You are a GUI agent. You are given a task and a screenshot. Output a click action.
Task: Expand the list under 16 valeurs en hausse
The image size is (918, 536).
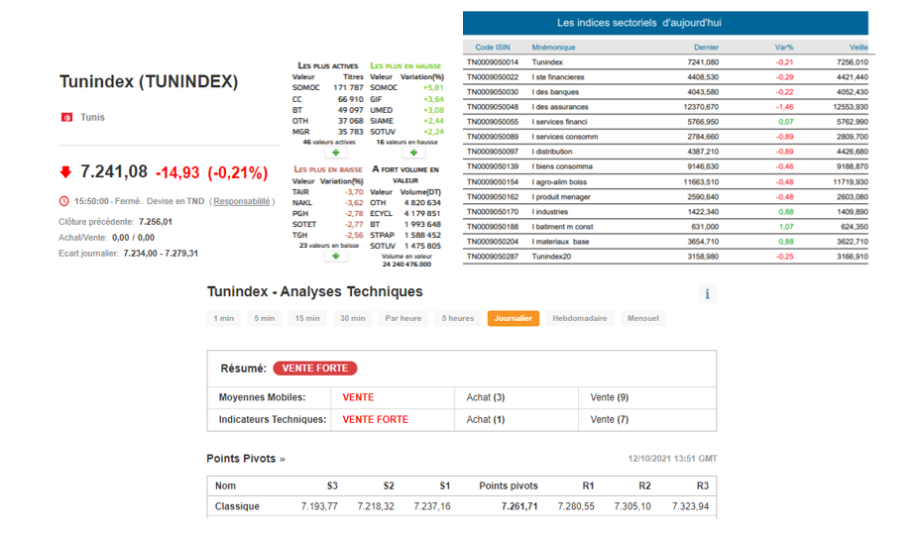point(412,154)
